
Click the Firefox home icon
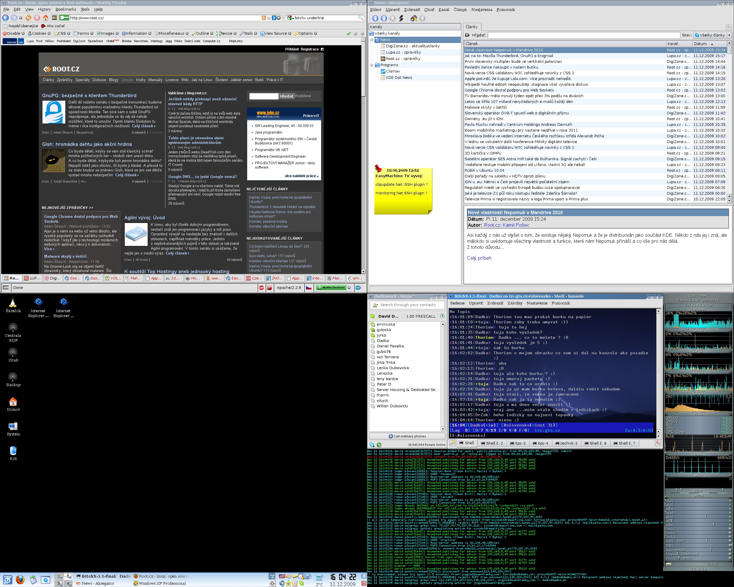[x=45, y=18]
